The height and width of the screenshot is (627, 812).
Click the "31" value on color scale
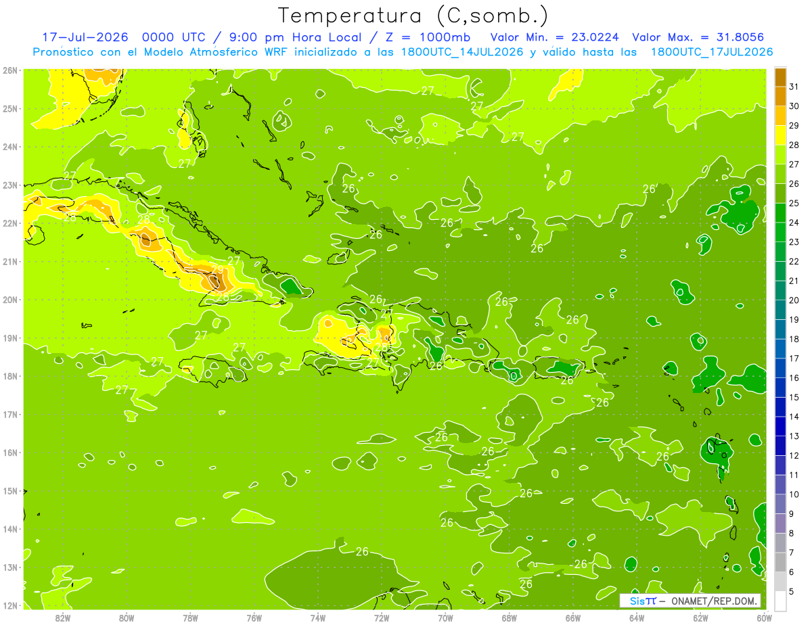click(794, 86)
